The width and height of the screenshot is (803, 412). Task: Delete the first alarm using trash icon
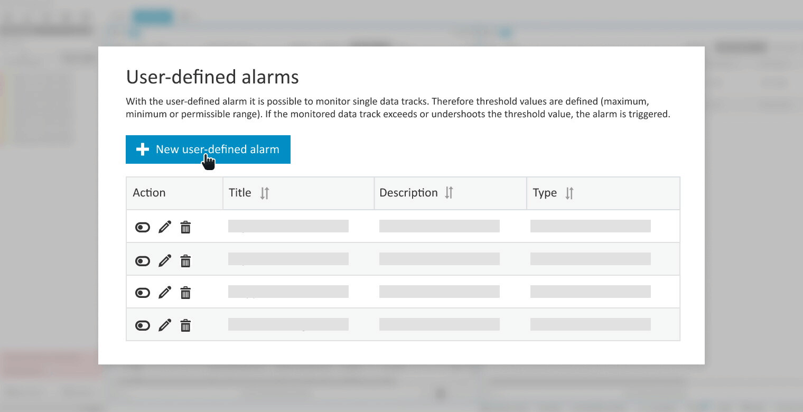(x=185, y=227)
